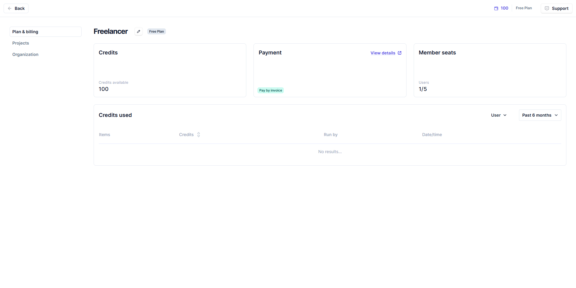576x288 pixels.
Task: Select Plan & billing in sidebar
Action: point(46,32)
